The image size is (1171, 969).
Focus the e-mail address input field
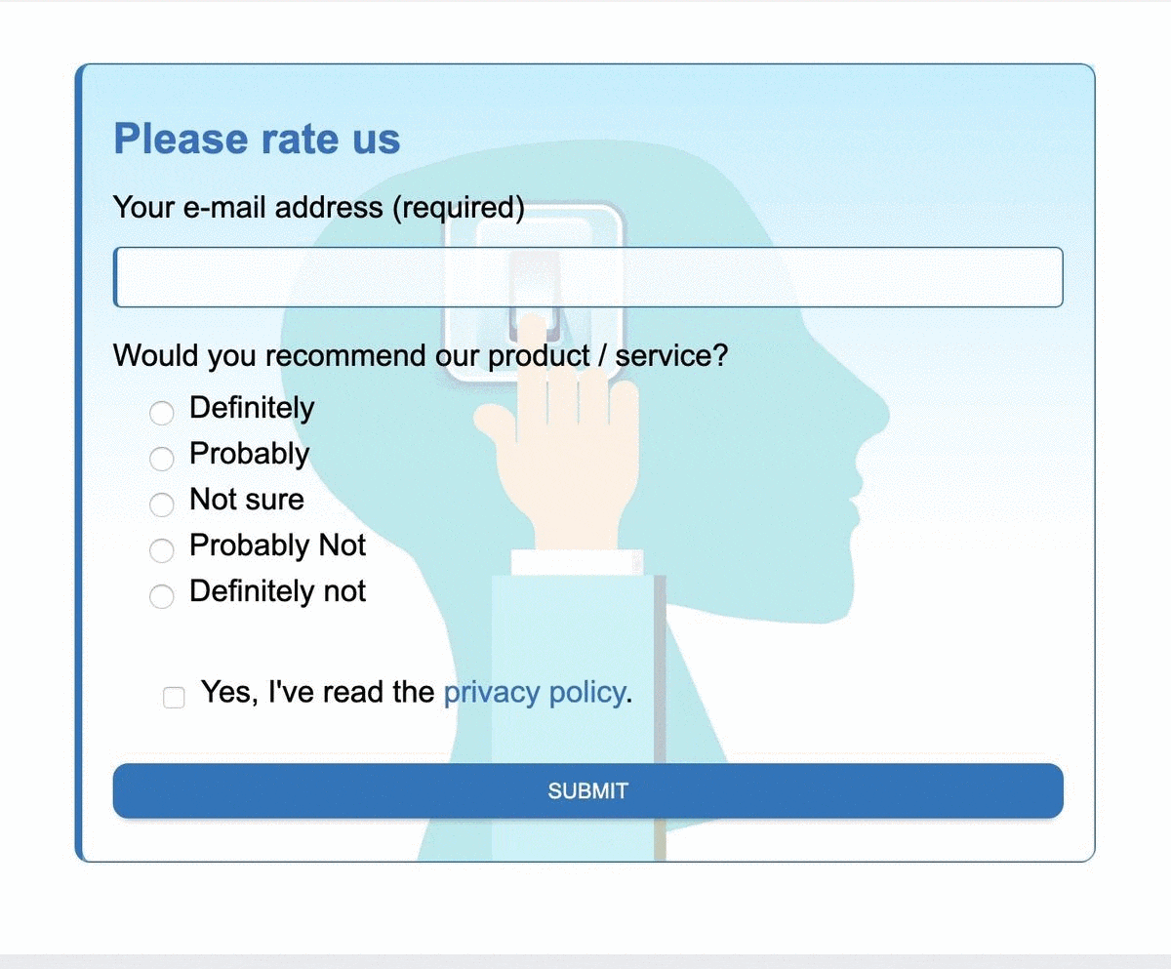pos(587,277)
